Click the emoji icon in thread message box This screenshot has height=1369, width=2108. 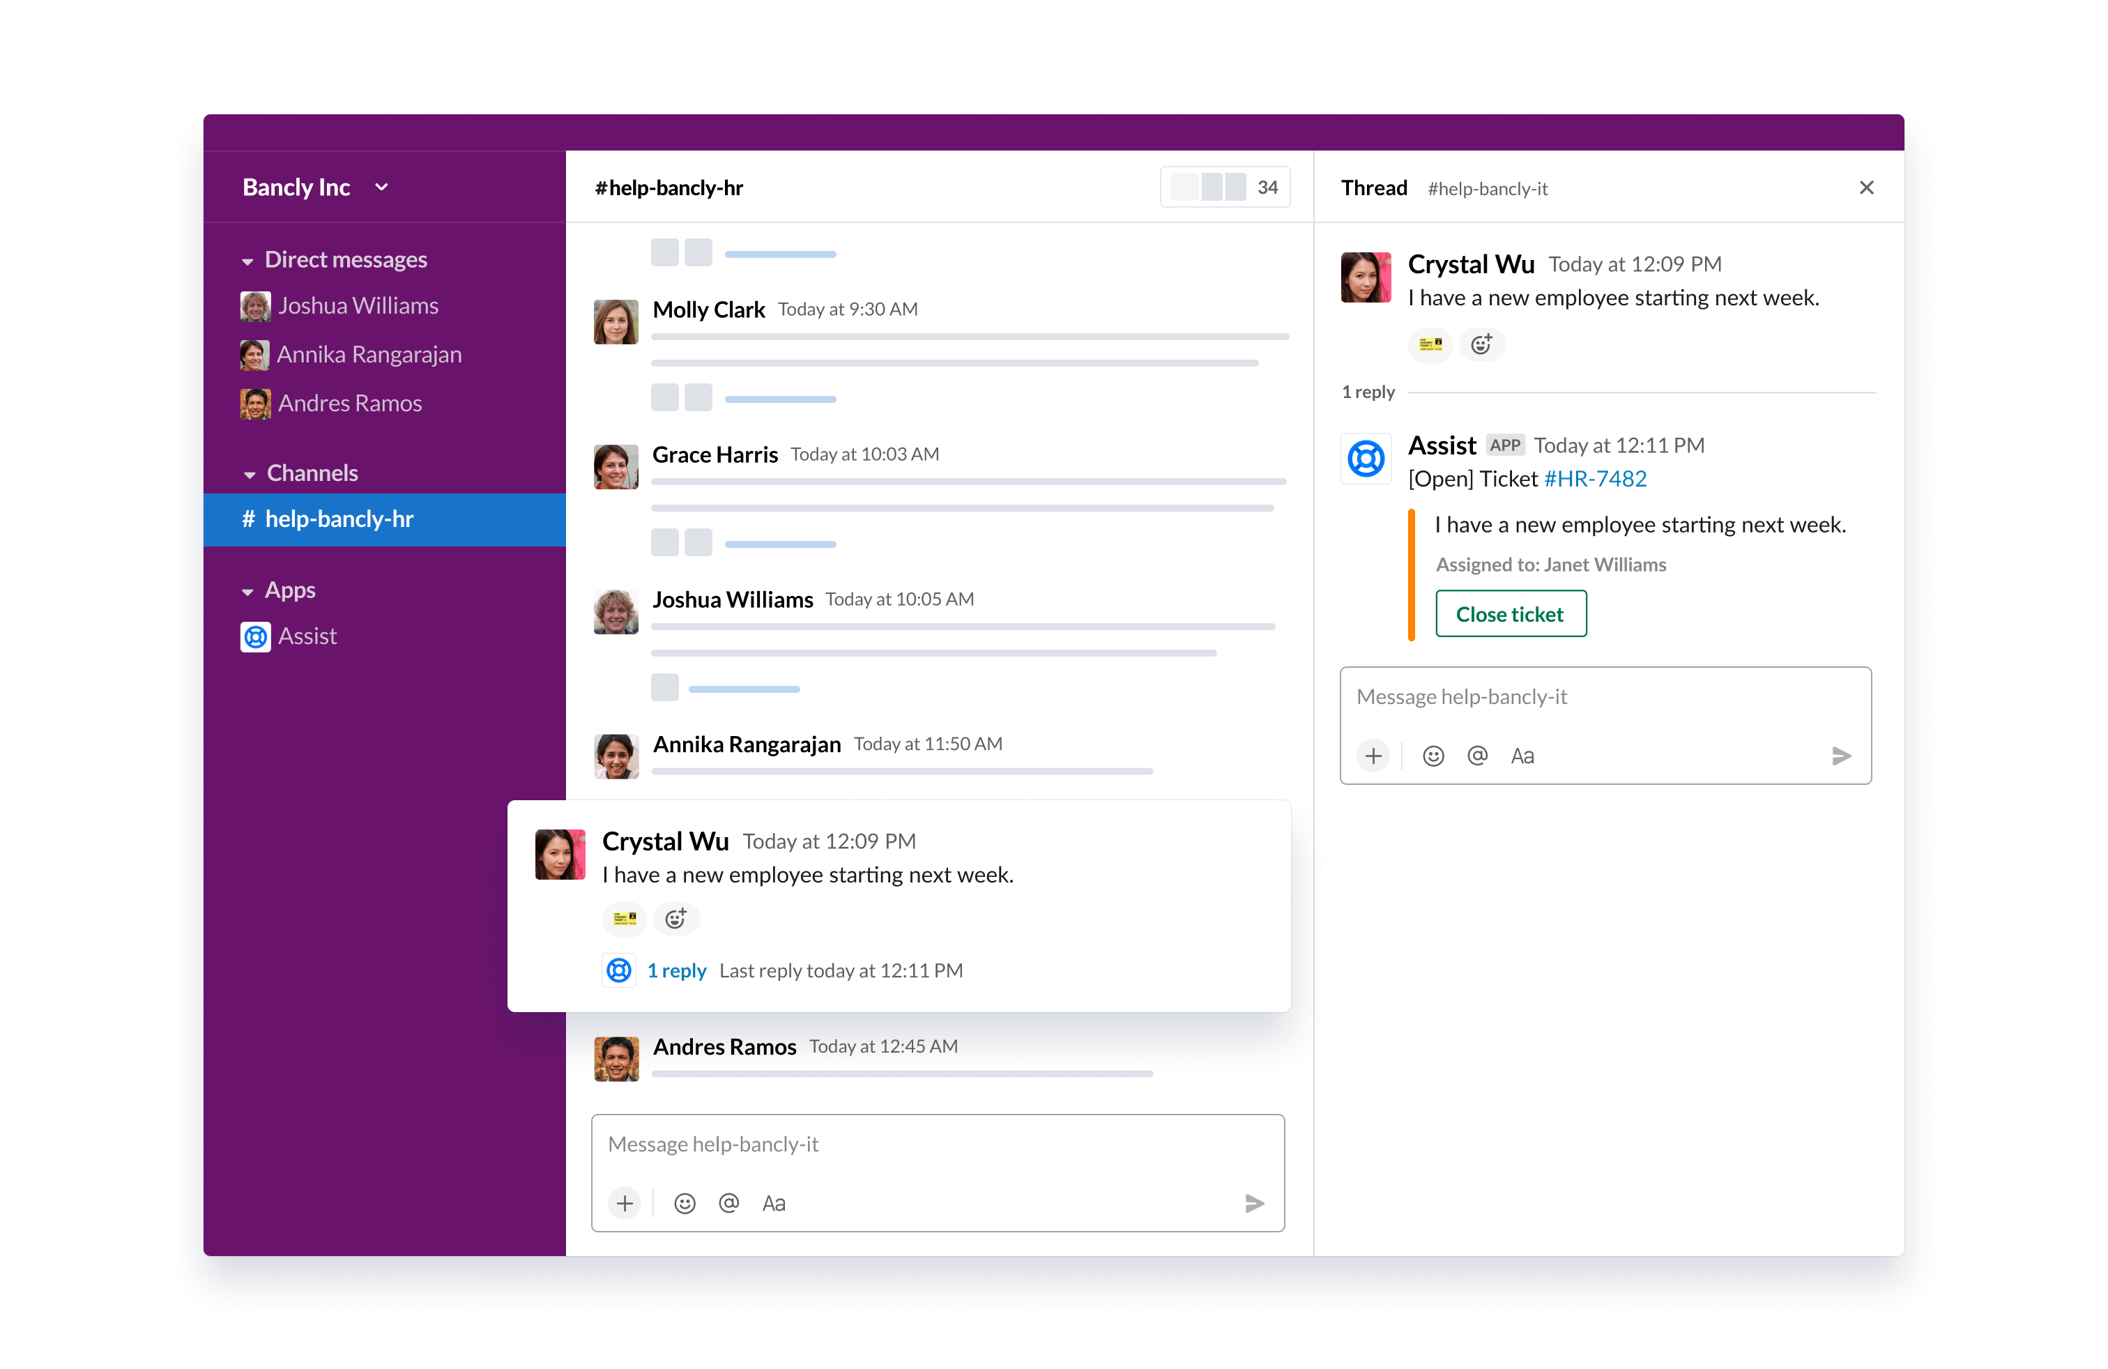(x=1432, y=754)
